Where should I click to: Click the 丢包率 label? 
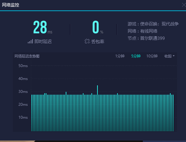coord(98,41)
